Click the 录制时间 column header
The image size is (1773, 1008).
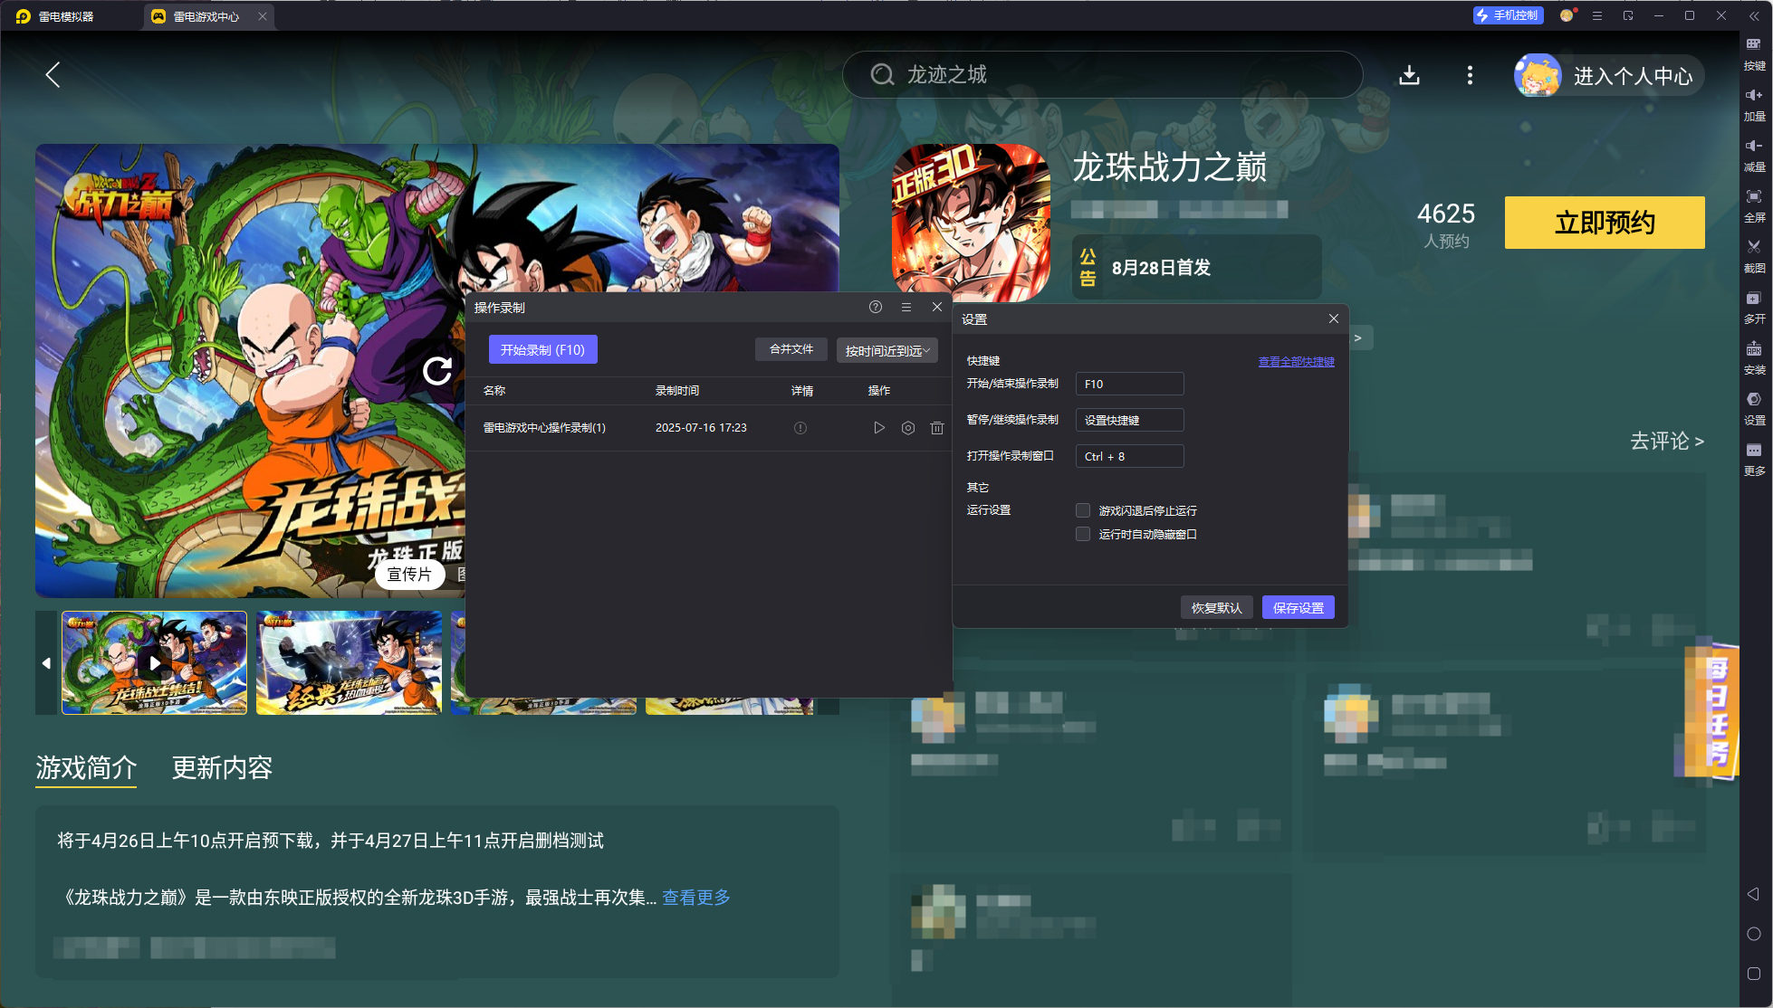(x=677, y=391)
